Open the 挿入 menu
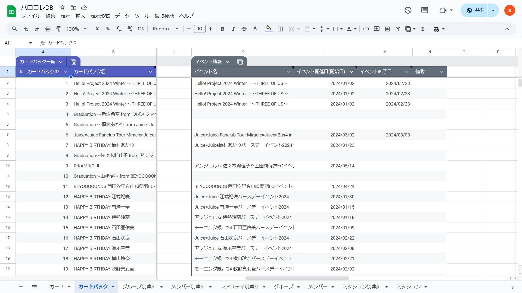522x293 pixels. pos(80,16)
